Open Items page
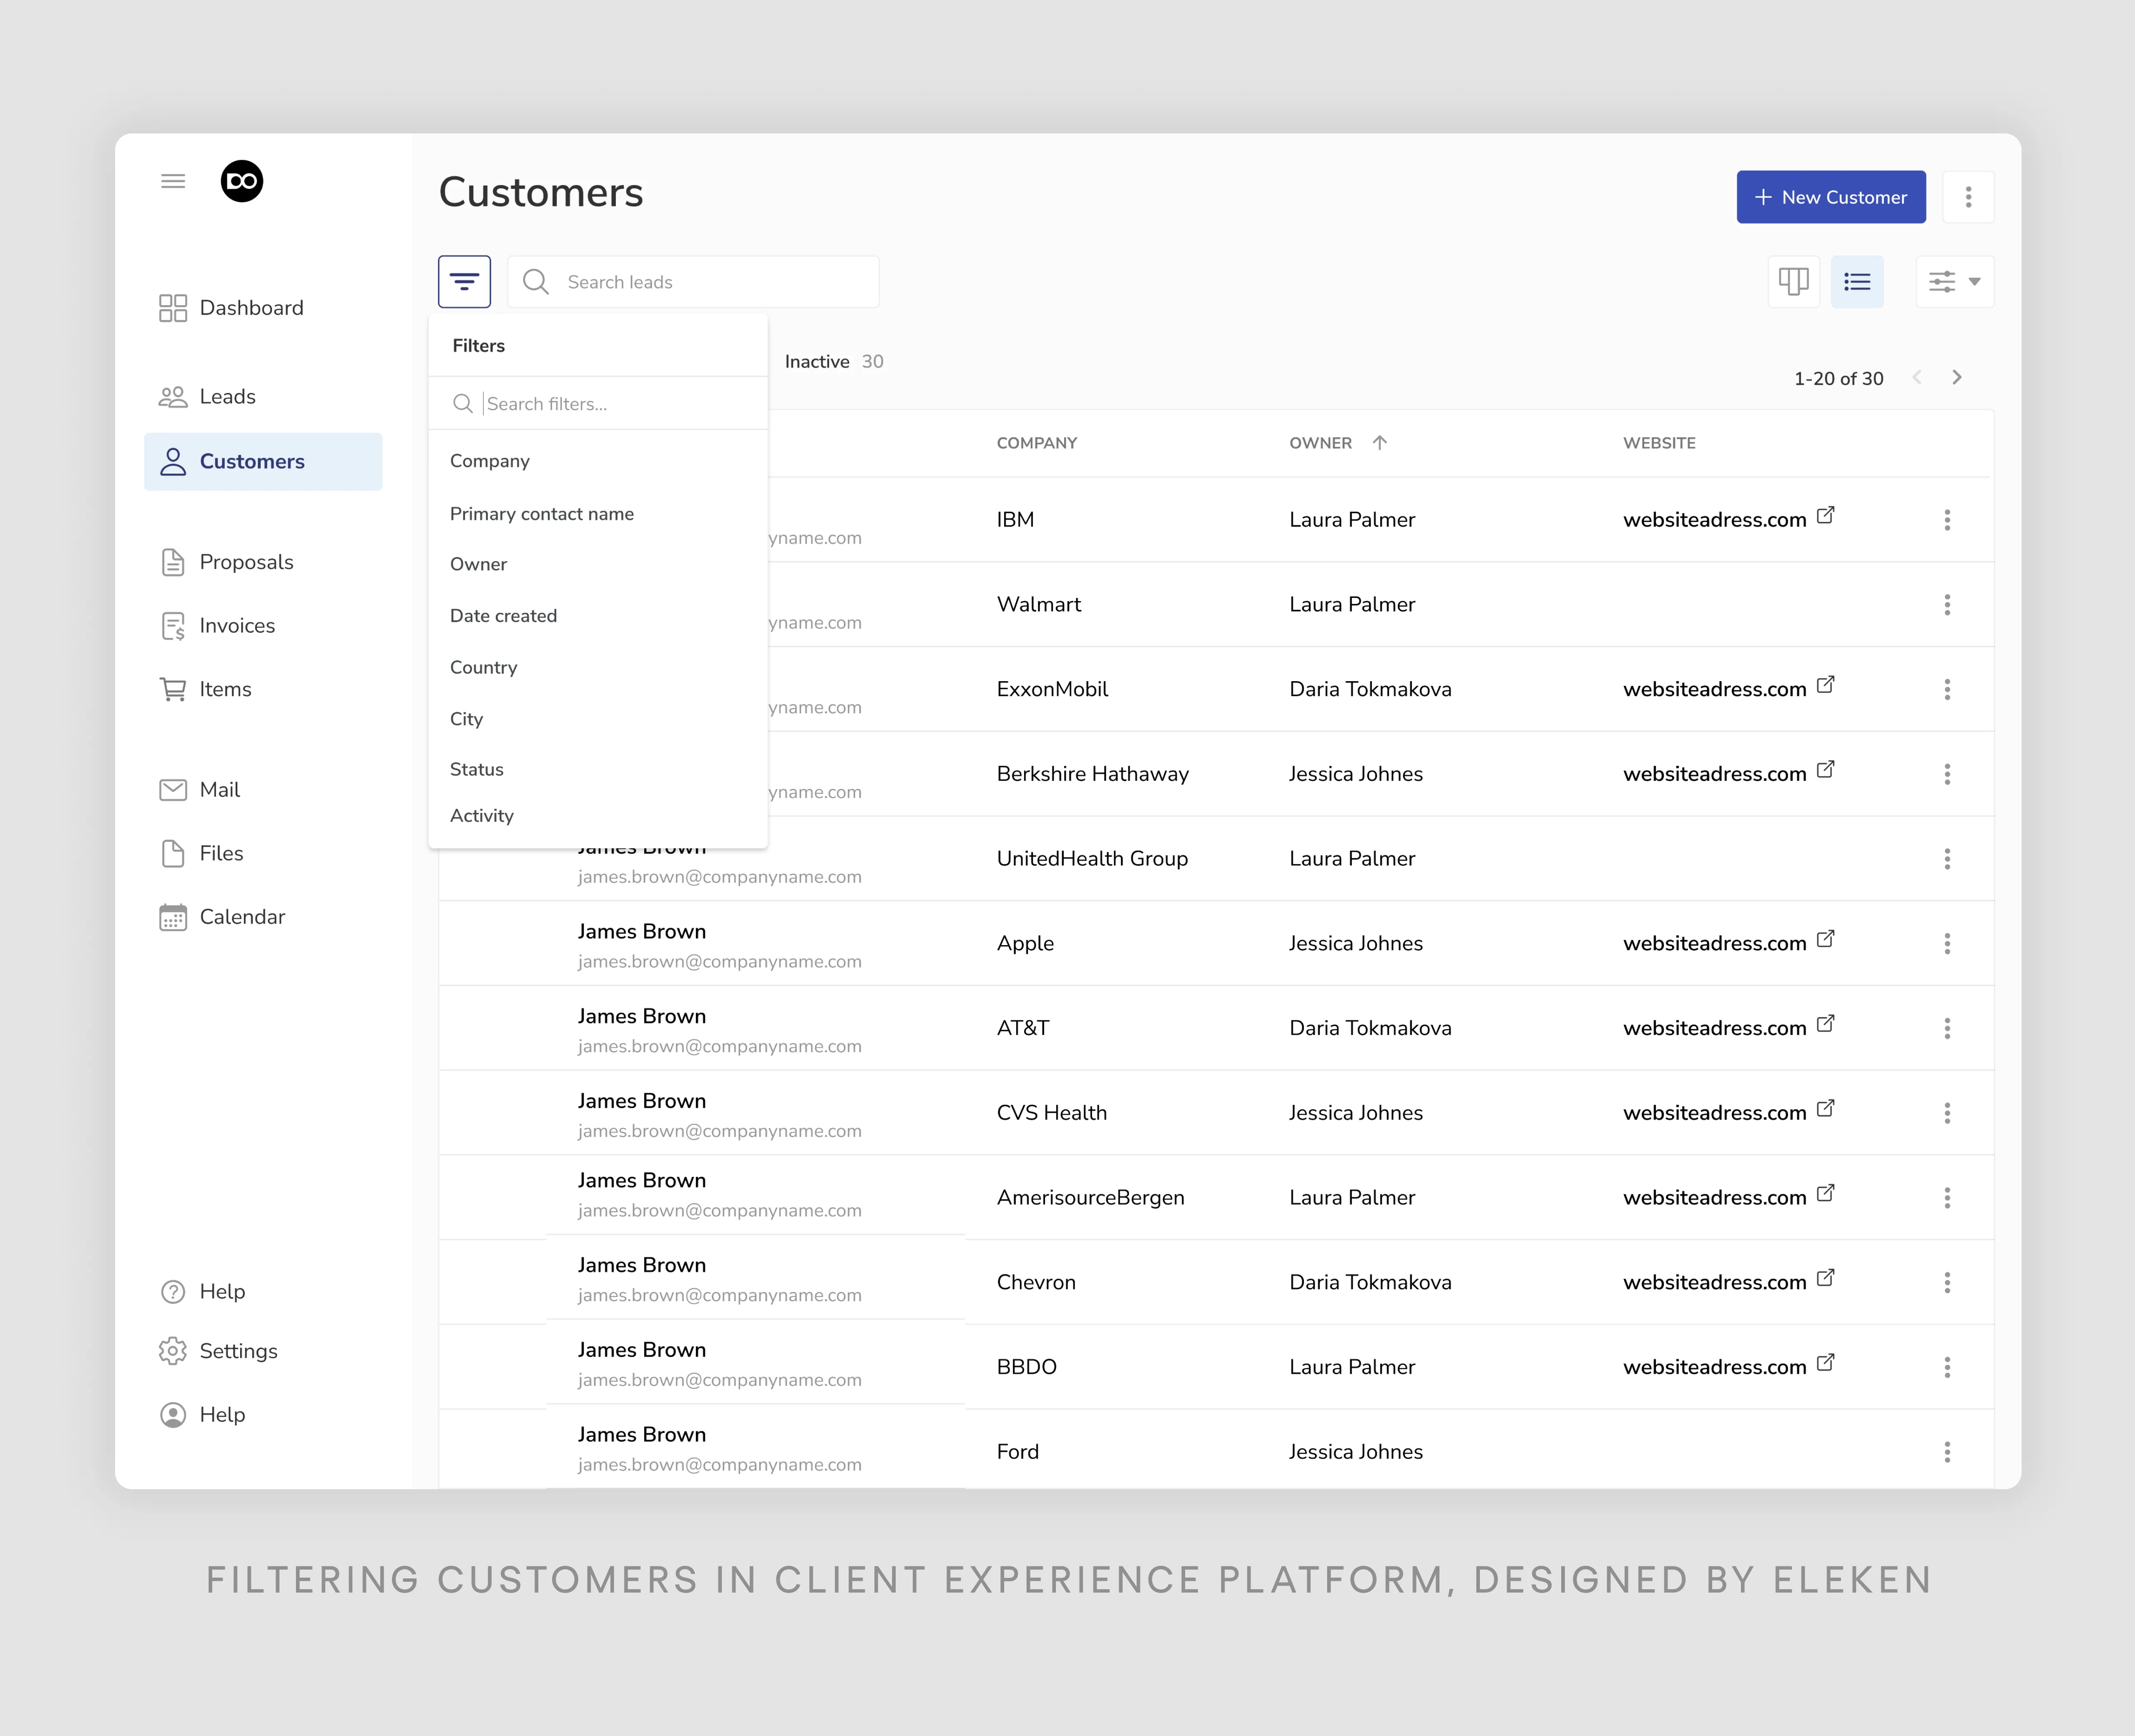 point(206,690)
